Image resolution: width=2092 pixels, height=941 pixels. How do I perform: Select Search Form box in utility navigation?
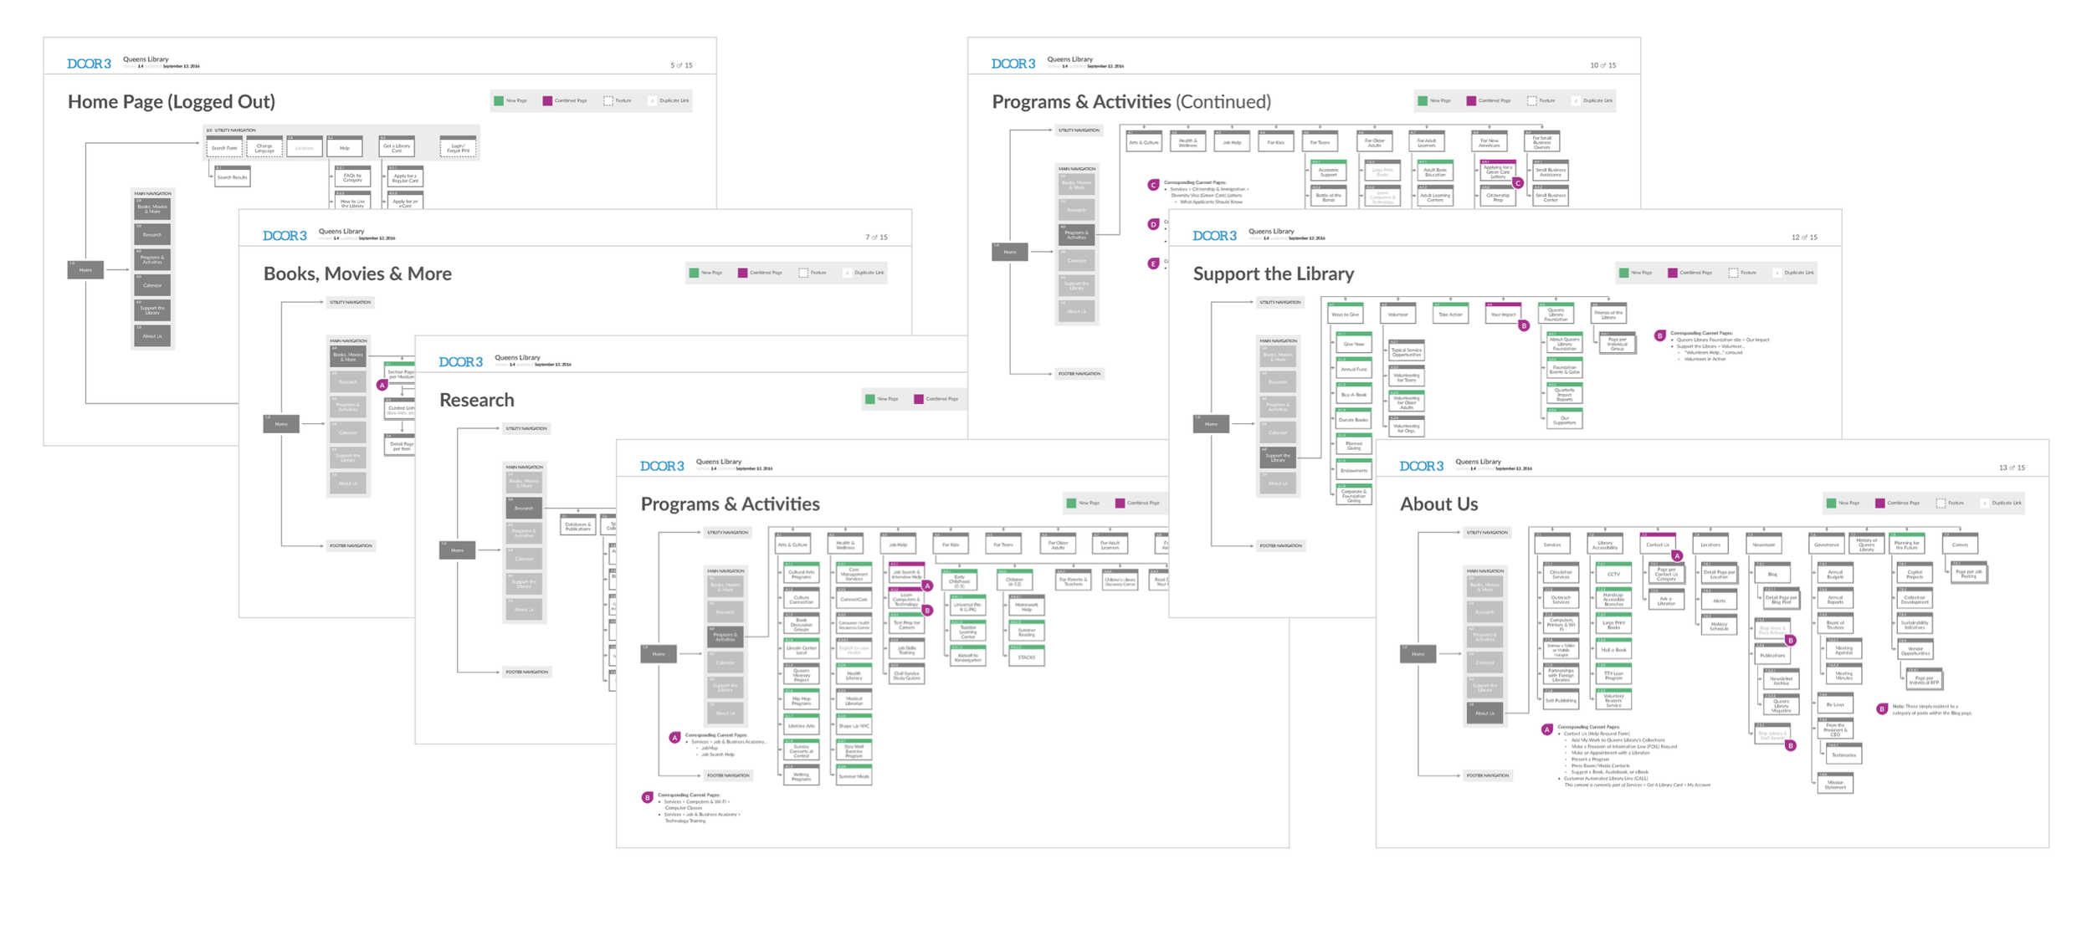click(224, 148)
